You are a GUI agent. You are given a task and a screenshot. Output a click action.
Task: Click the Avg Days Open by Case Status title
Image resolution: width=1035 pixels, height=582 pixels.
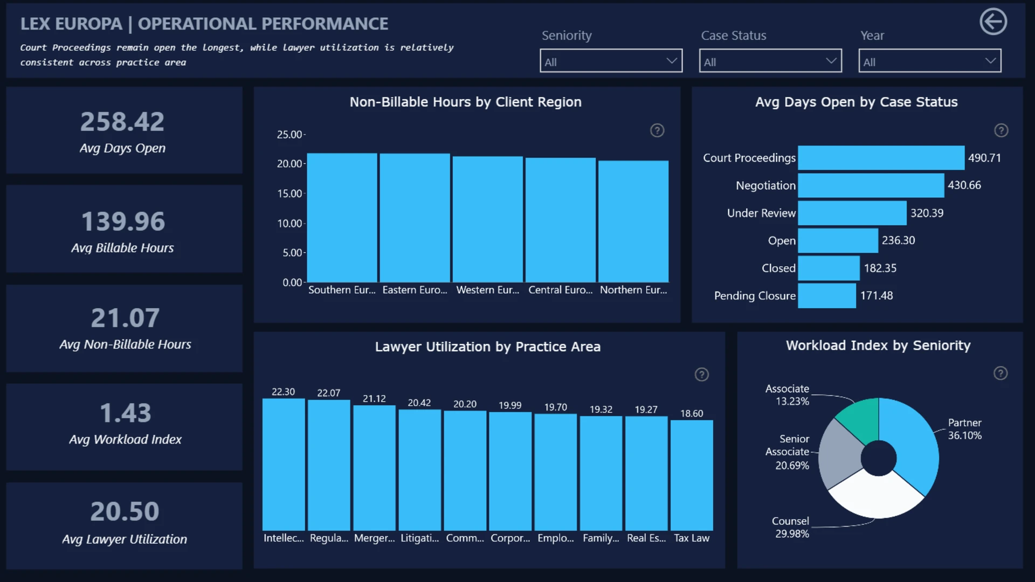pyautogui.click(x=857, y=102)
